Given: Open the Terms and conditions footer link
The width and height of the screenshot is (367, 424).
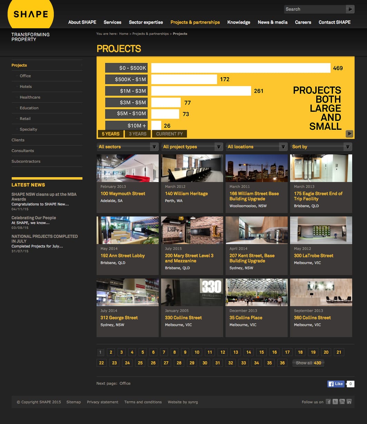Looking at the screenshot, I should point(143,402).
